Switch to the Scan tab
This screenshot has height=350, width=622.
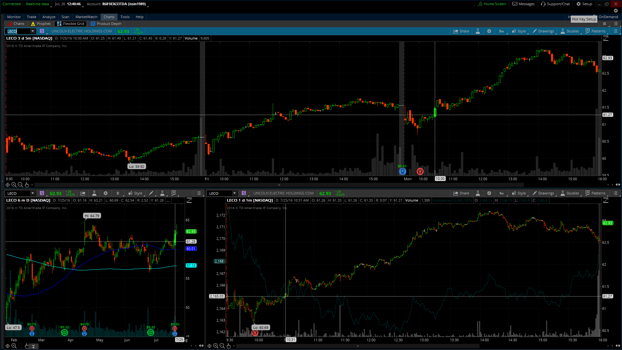click(65, 17)
